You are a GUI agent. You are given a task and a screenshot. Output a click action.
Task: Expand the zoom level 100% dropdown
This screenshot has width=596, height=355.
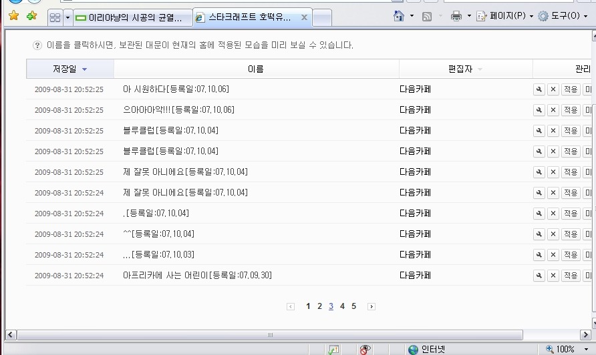[586, 349]
